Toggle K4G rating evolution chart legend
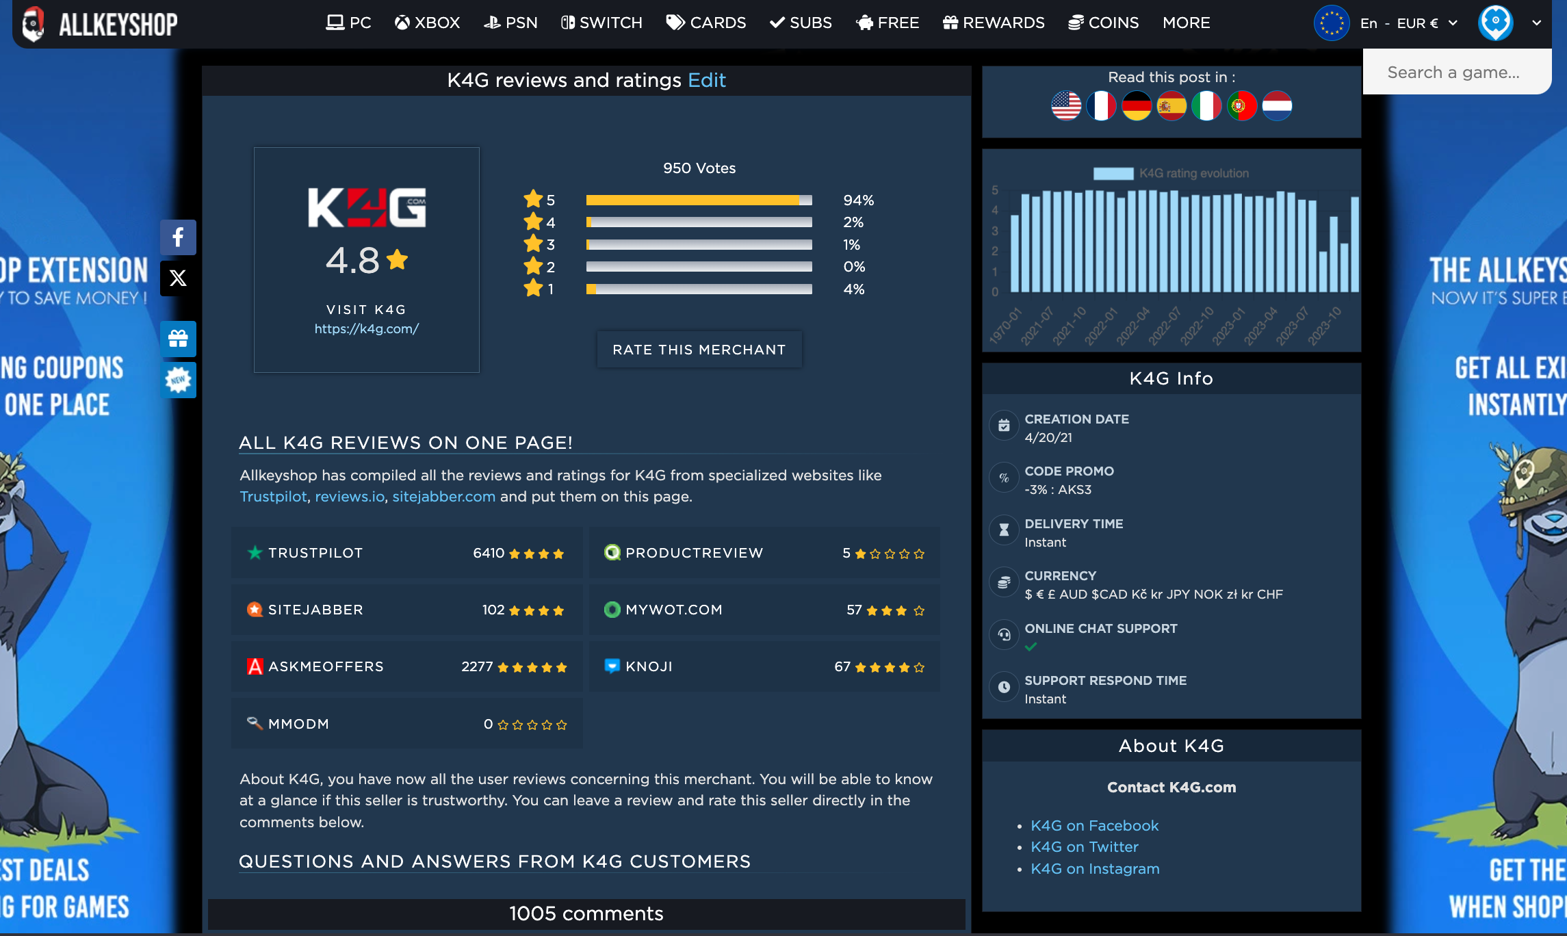This screenshot has width=1567, height=936. (1171, 174)
